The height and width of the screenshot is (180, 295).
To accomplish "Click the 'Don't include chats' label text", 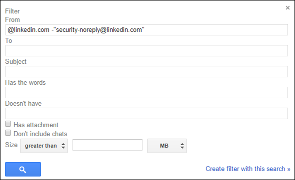I will tap(40, 134).
